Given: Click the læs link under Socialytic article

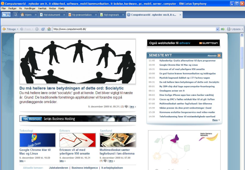Looking at the screenshot, I should point(132,107).
